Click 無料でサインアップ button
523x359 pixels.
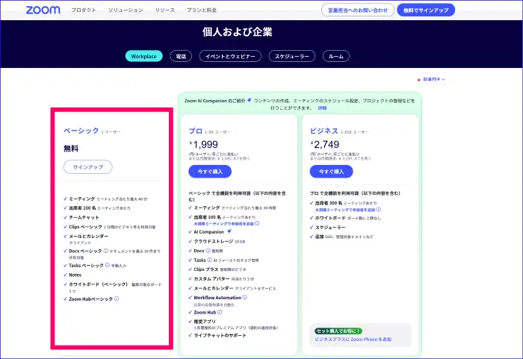tap(426, 10)
